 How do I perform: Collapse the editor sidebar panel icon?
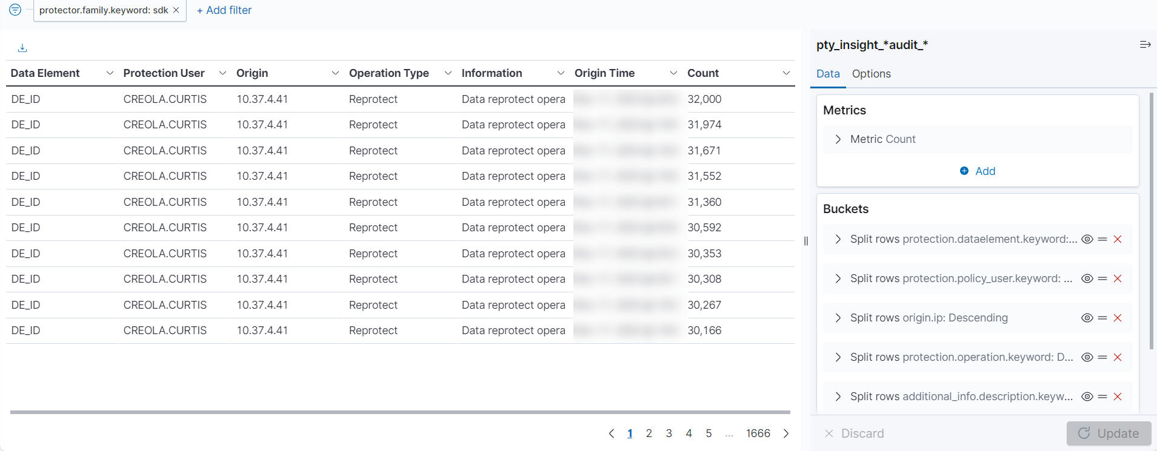(x=1145, y=45)
